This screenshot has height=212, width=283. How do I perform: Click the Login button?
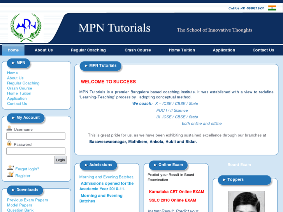pos(60,160)
